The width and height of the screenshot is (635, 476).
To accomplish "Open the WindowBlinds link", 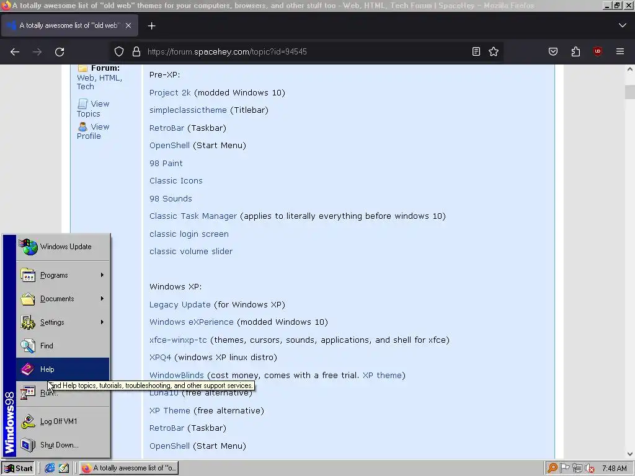I will (x=176, y=375).
